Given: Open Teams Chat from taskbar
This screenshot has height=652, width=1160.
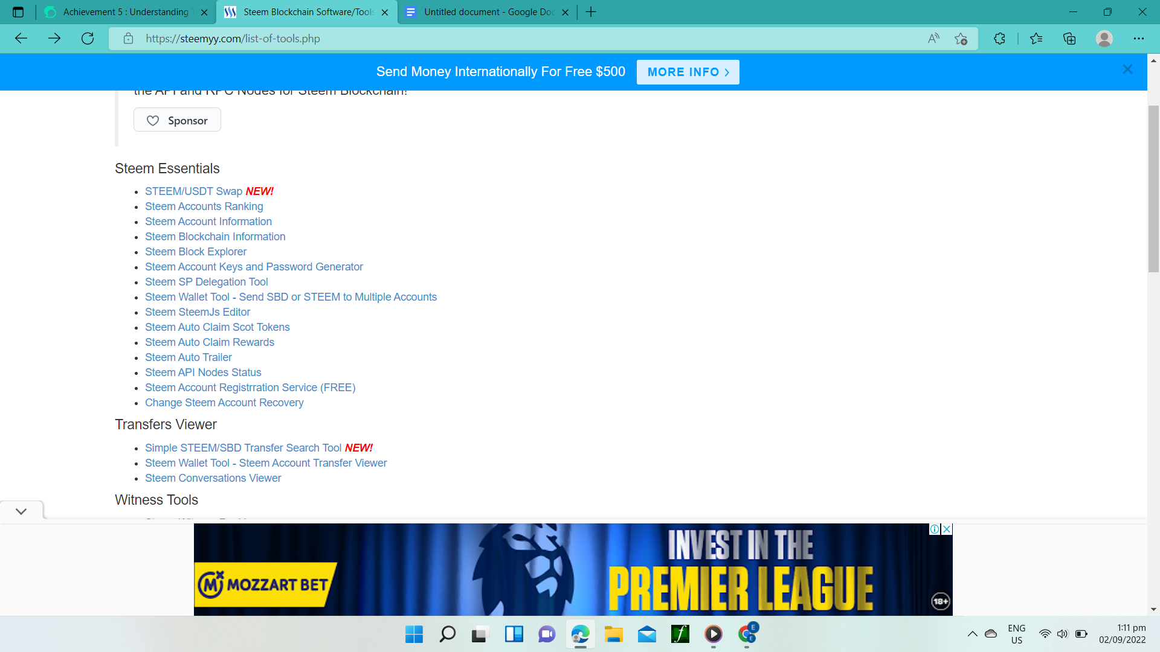Looking at the screenshot, I should (547, 634).
